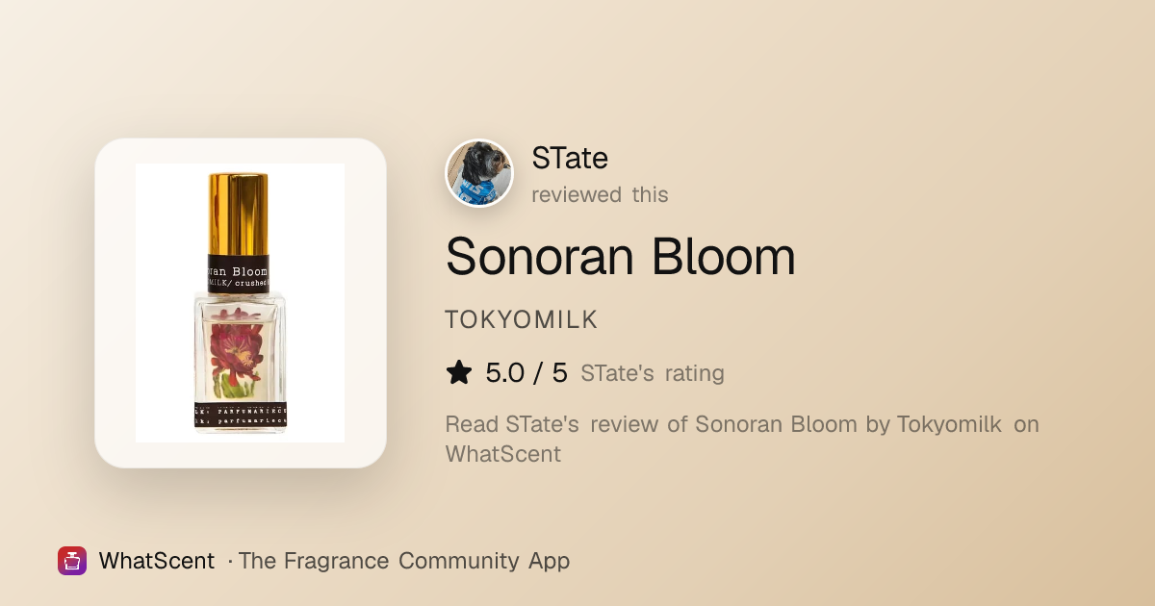Click the black star rating icon

tap(459, 372)
